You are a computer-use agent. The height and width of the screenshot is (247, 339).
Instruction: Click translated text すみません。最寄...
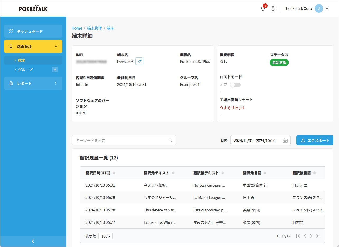point(210,222)
